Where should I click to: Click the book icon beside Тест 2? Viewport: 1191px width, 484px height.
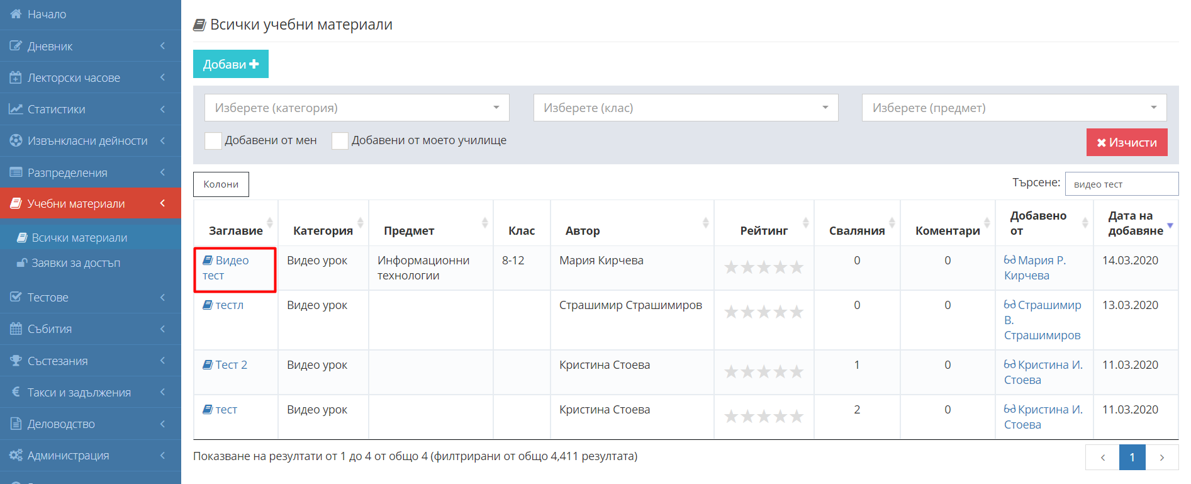208,365
